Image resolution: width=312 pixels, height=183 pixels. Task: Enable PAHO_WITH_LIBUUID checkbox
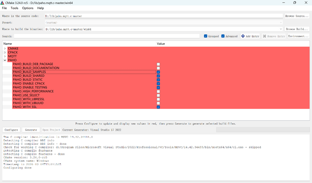tap(158, 103)
